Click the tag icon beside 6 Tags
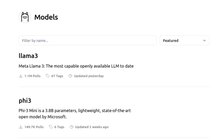This screenshot has width=217, height=139. click(x=51, y=127)
